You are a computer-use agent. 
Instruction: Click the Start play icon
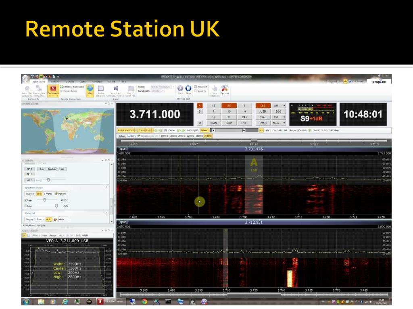(180, 88)
